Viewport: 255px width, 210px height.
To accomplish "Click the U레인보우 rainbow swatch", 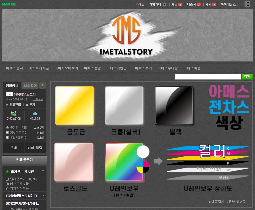I will pyautogui.click(x=124, y=162).
